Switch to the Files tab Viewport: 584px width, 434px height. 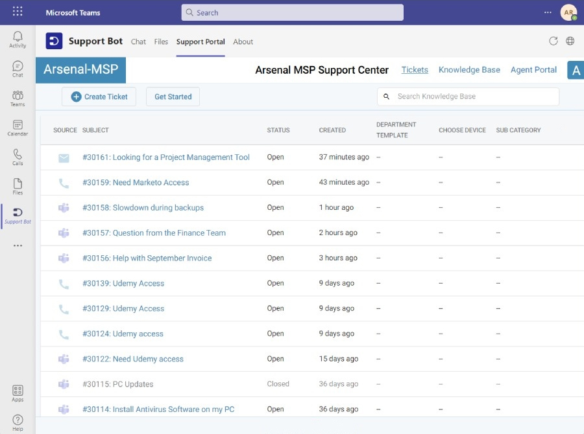161,41
